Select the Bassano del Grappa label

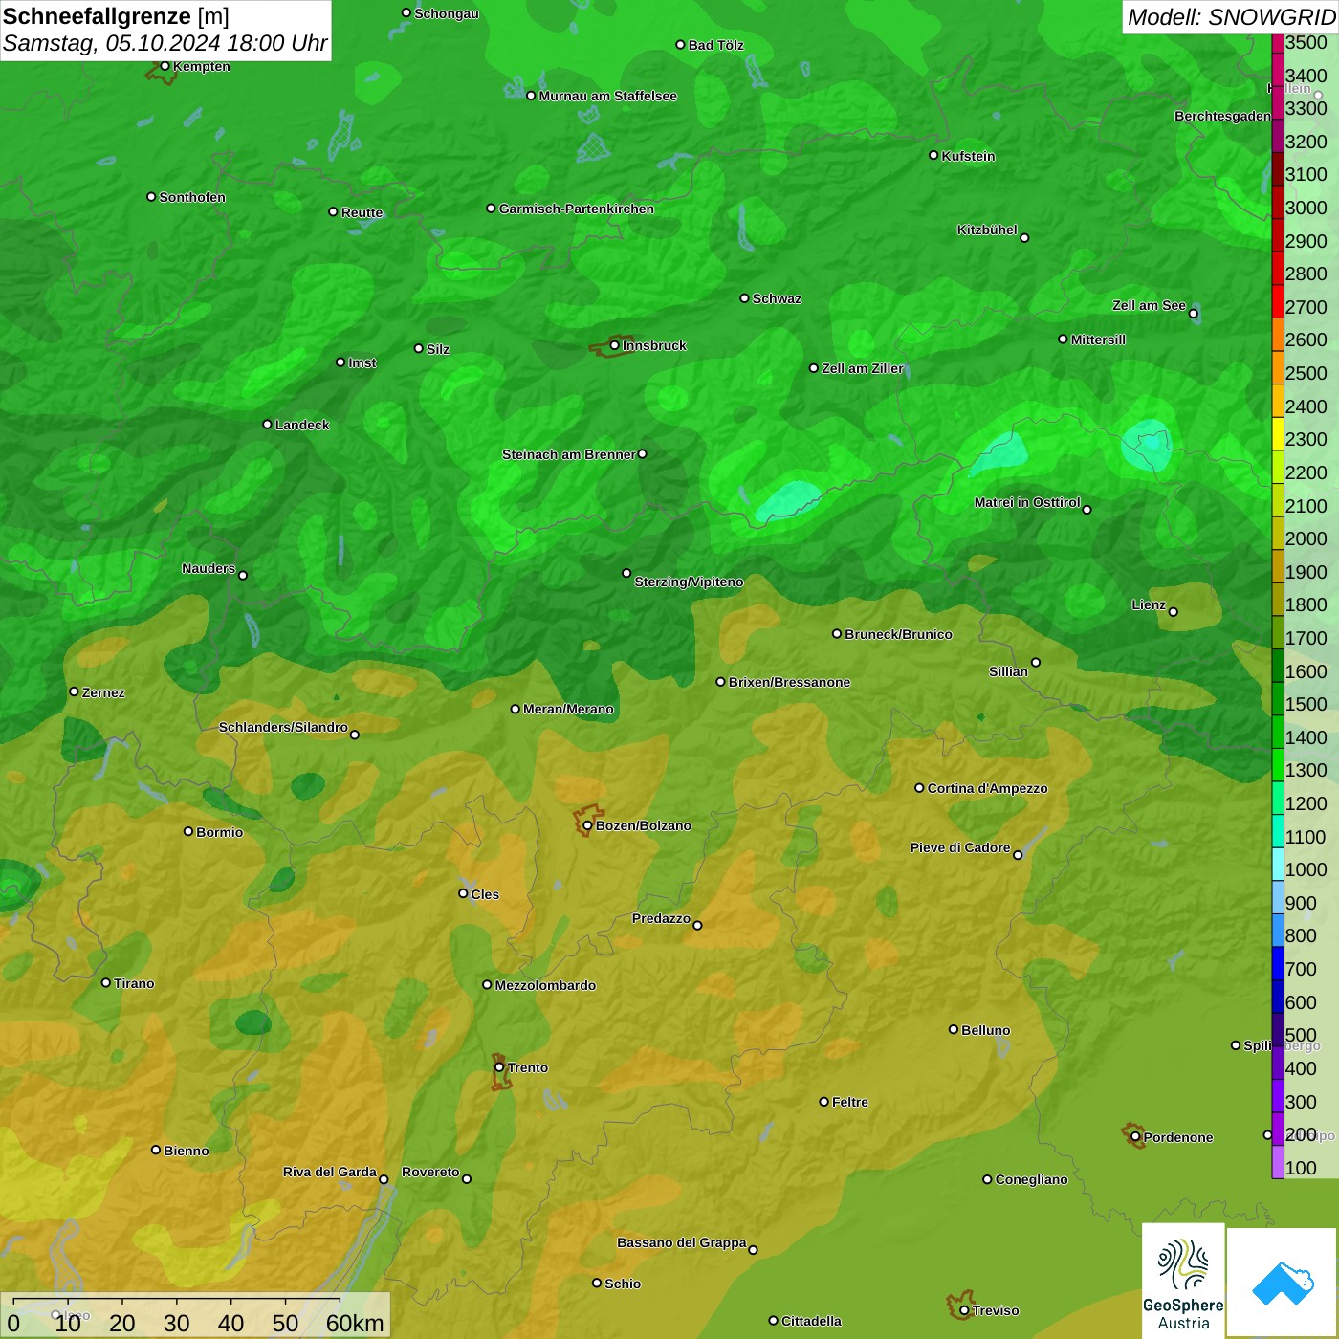click(681, 1242)
